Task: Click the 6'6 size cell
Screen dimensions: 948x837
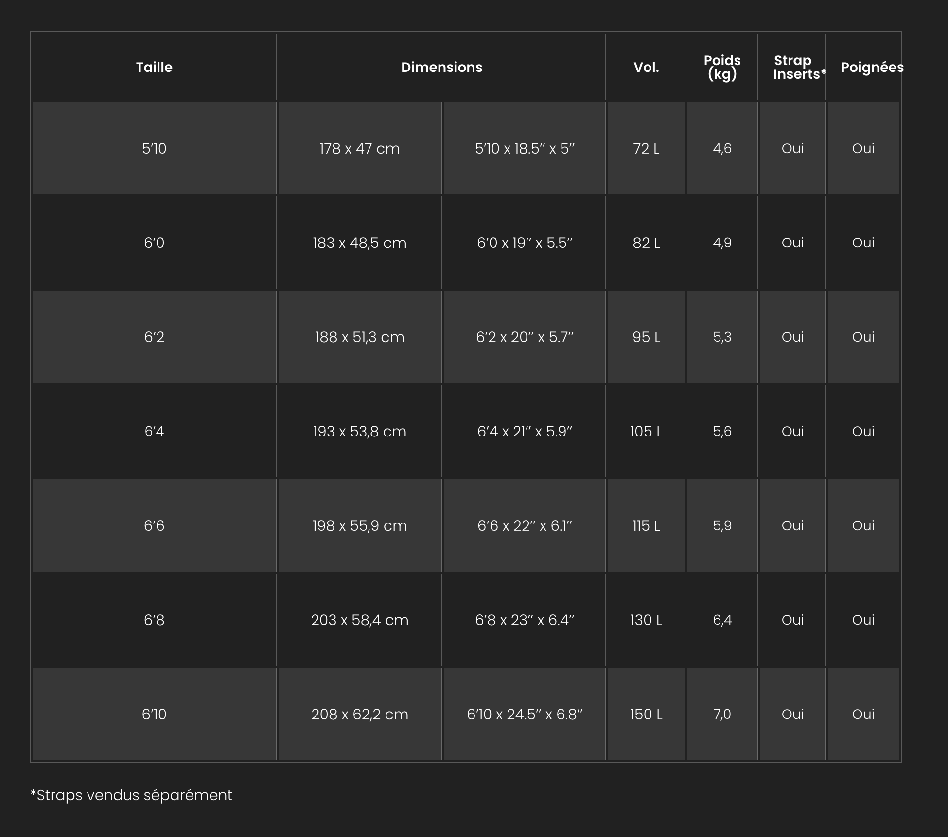Action: (x=154, y=525)
